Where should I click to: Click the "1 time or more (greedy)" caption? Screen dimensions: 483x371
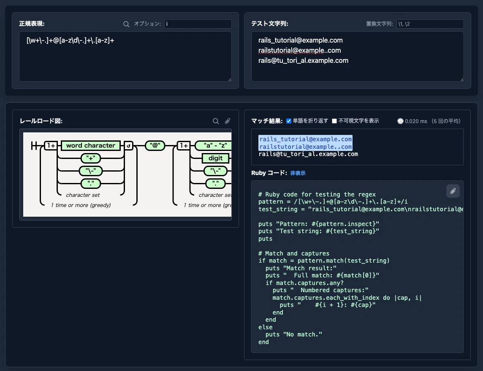pyautogui.click(x=81, y=205)
